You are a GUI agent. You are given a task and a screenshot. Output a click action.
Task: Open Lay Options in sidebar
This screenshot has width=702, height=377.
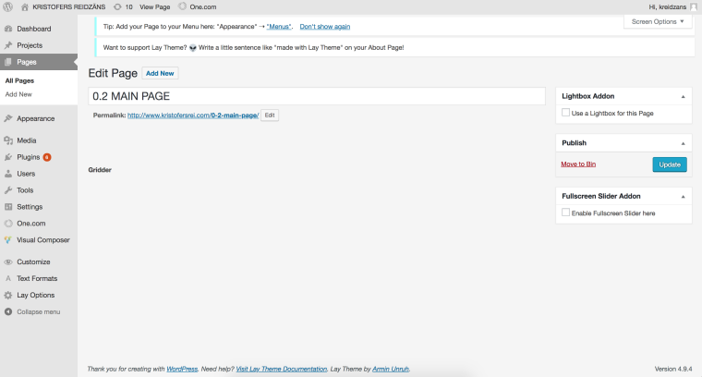coord(35,295)
